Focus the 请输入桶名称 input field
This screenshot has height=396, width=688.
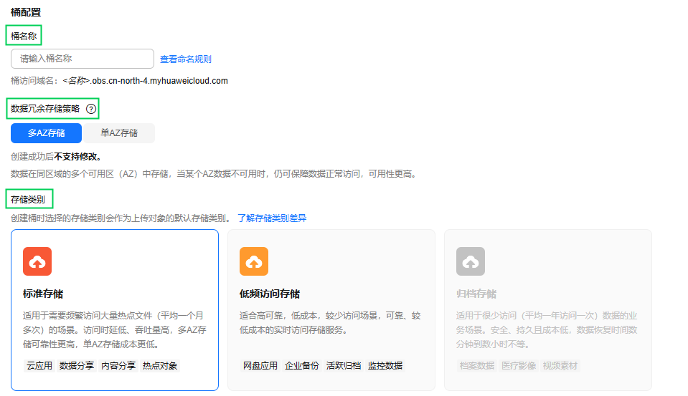(x=83, y=59)
